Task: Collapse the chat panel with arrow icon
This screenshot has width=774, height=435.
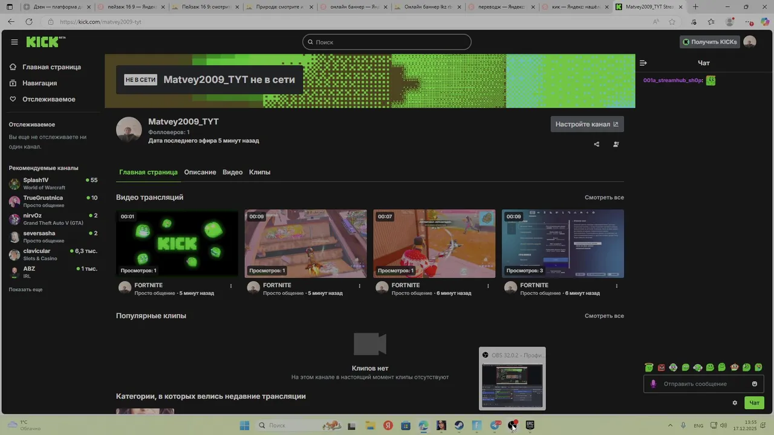Action: click(x=643, y=63)
